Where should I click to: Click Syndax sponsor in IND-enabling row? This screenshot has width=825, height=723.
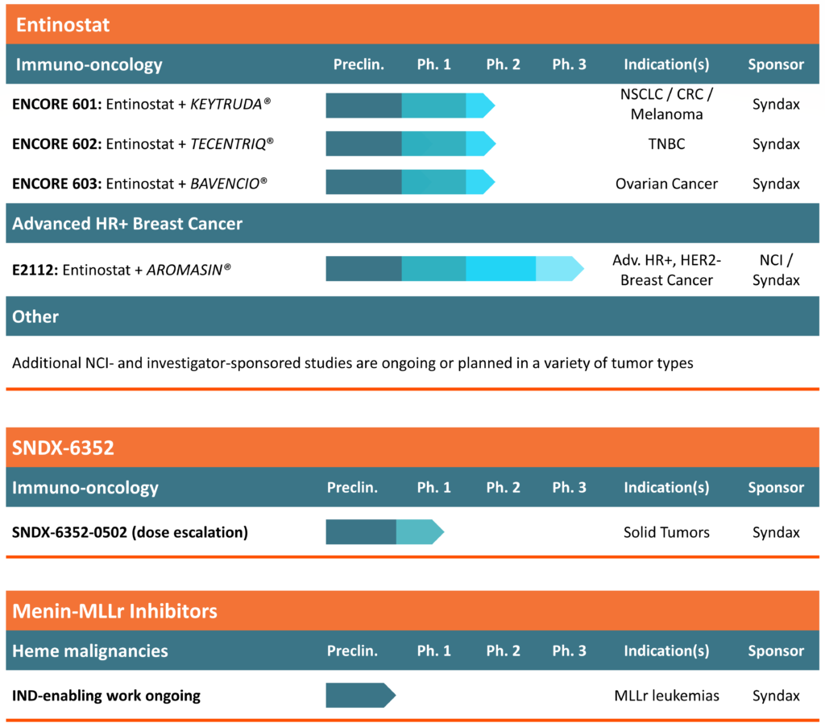(x=776, y=696)
